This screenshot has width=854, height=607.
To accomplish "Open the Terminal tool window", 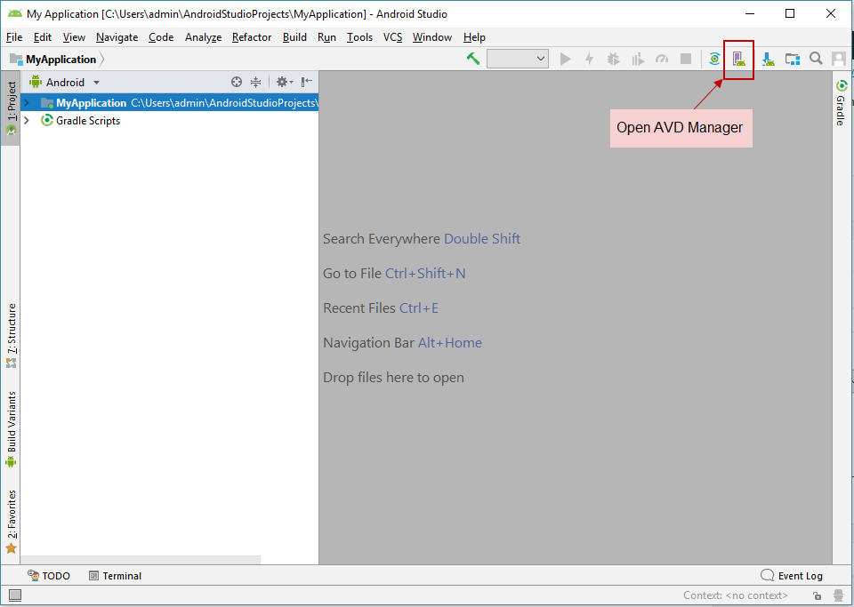I will (115, 576).
